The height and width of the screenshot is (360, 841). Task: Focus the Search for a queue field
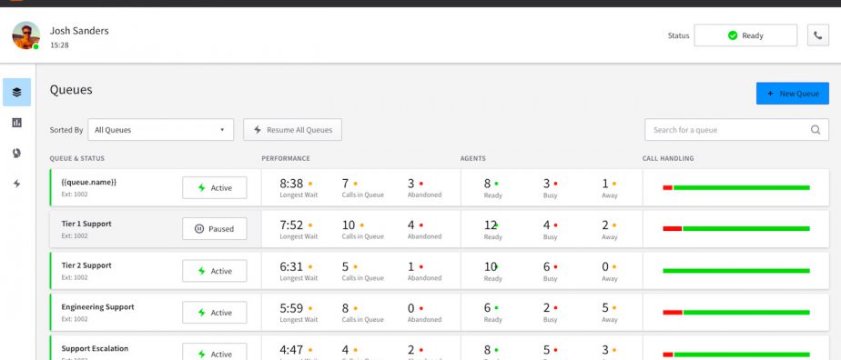(x=736, y=130)
